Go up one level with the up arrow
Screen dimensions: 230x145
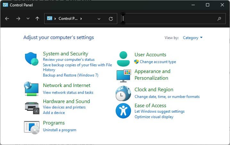37,19
